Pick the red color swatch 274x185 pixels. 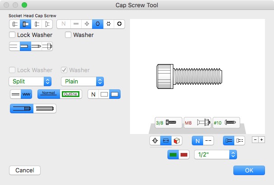click(x=184, y=155)
